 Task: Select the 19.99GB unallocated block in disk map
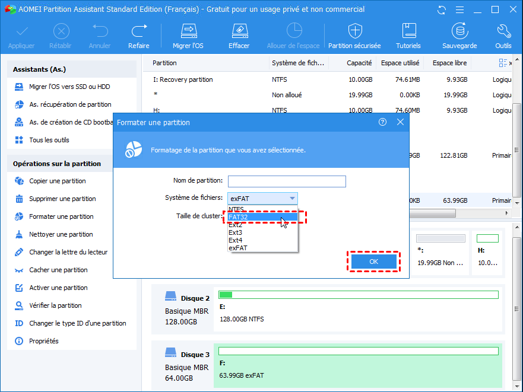coord(440,253)
